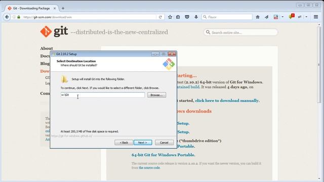Minimize the Git Setup dialog
324x182 pixels.
[x=155, y=54]
